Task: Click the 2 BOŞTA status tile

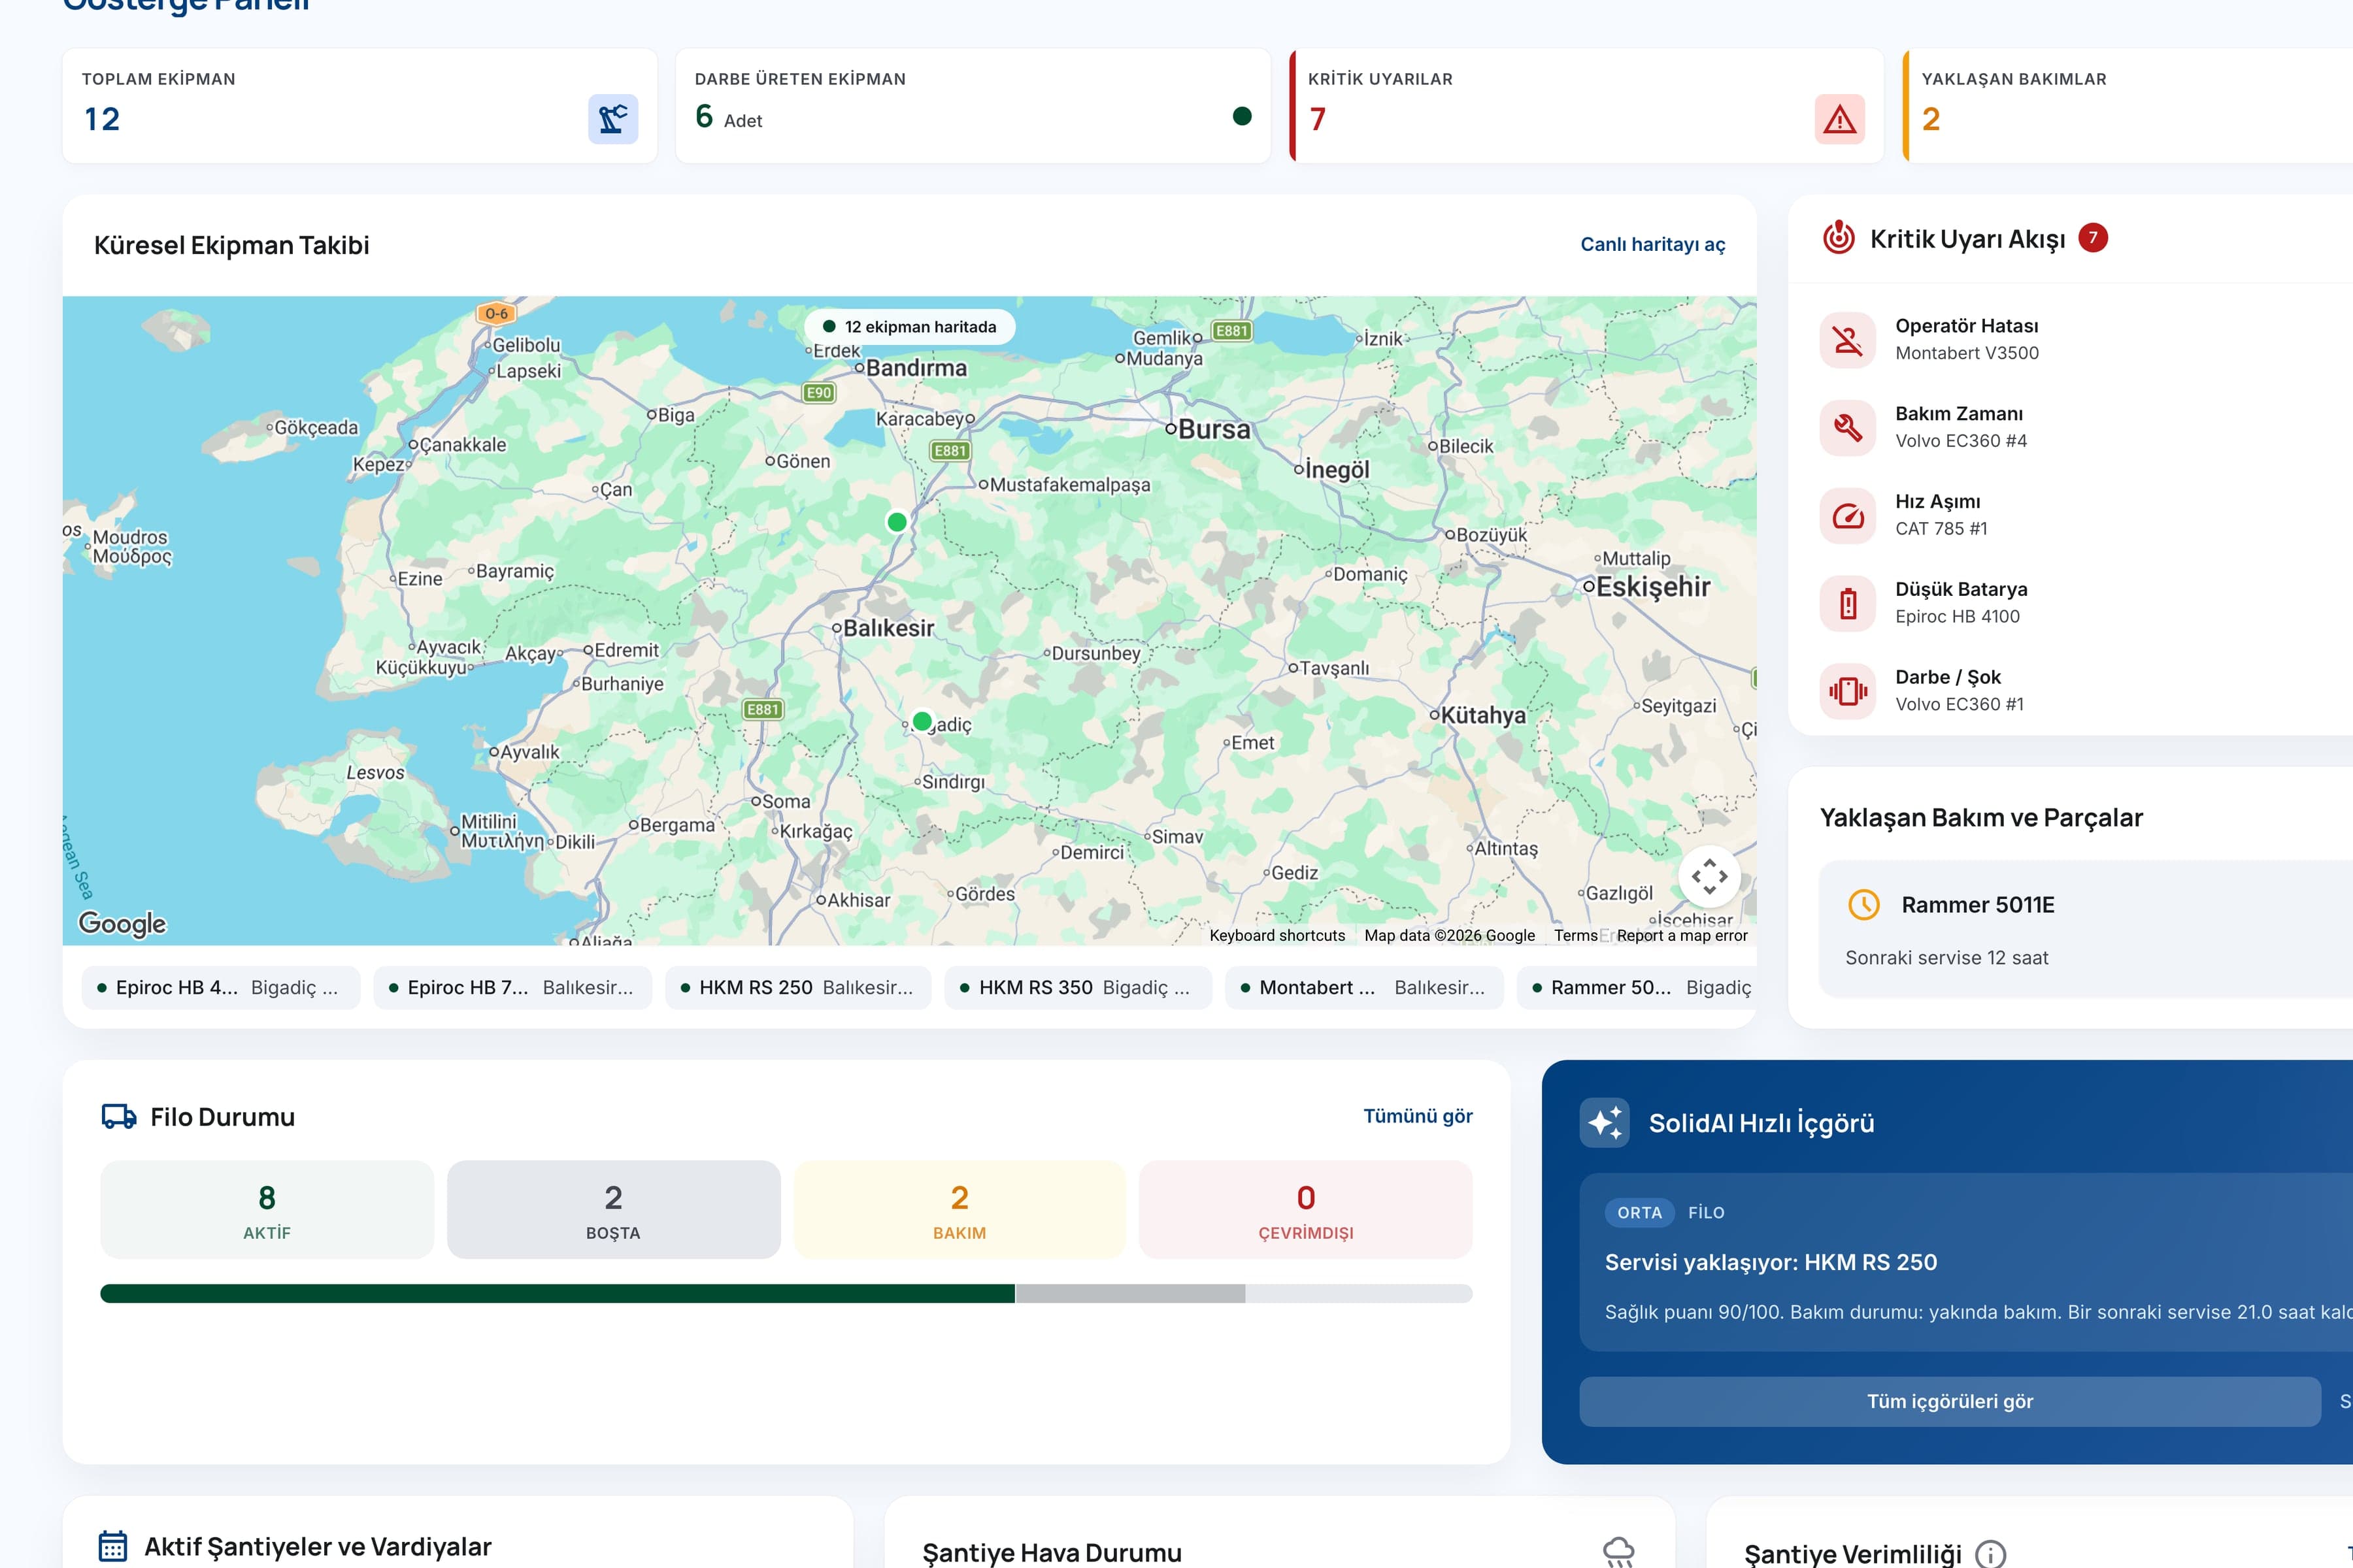Action: coord(613,1210)
